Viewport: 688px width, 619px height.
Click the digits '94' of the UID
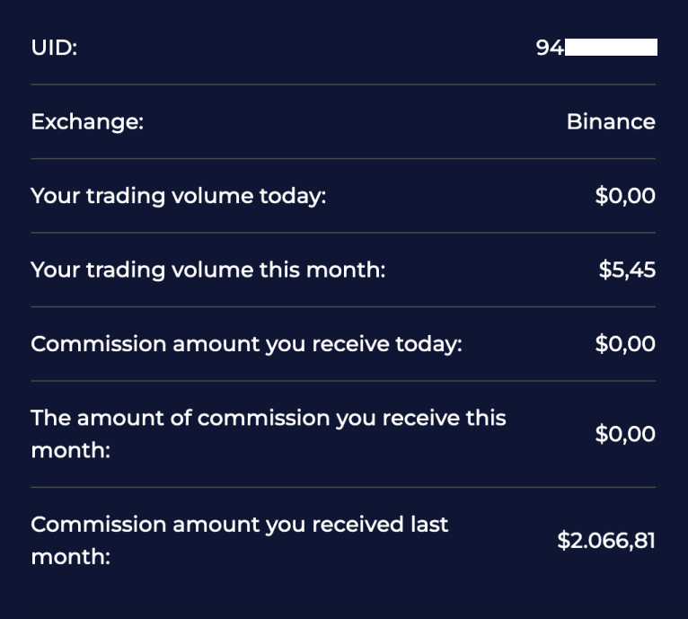pos(550,48)
